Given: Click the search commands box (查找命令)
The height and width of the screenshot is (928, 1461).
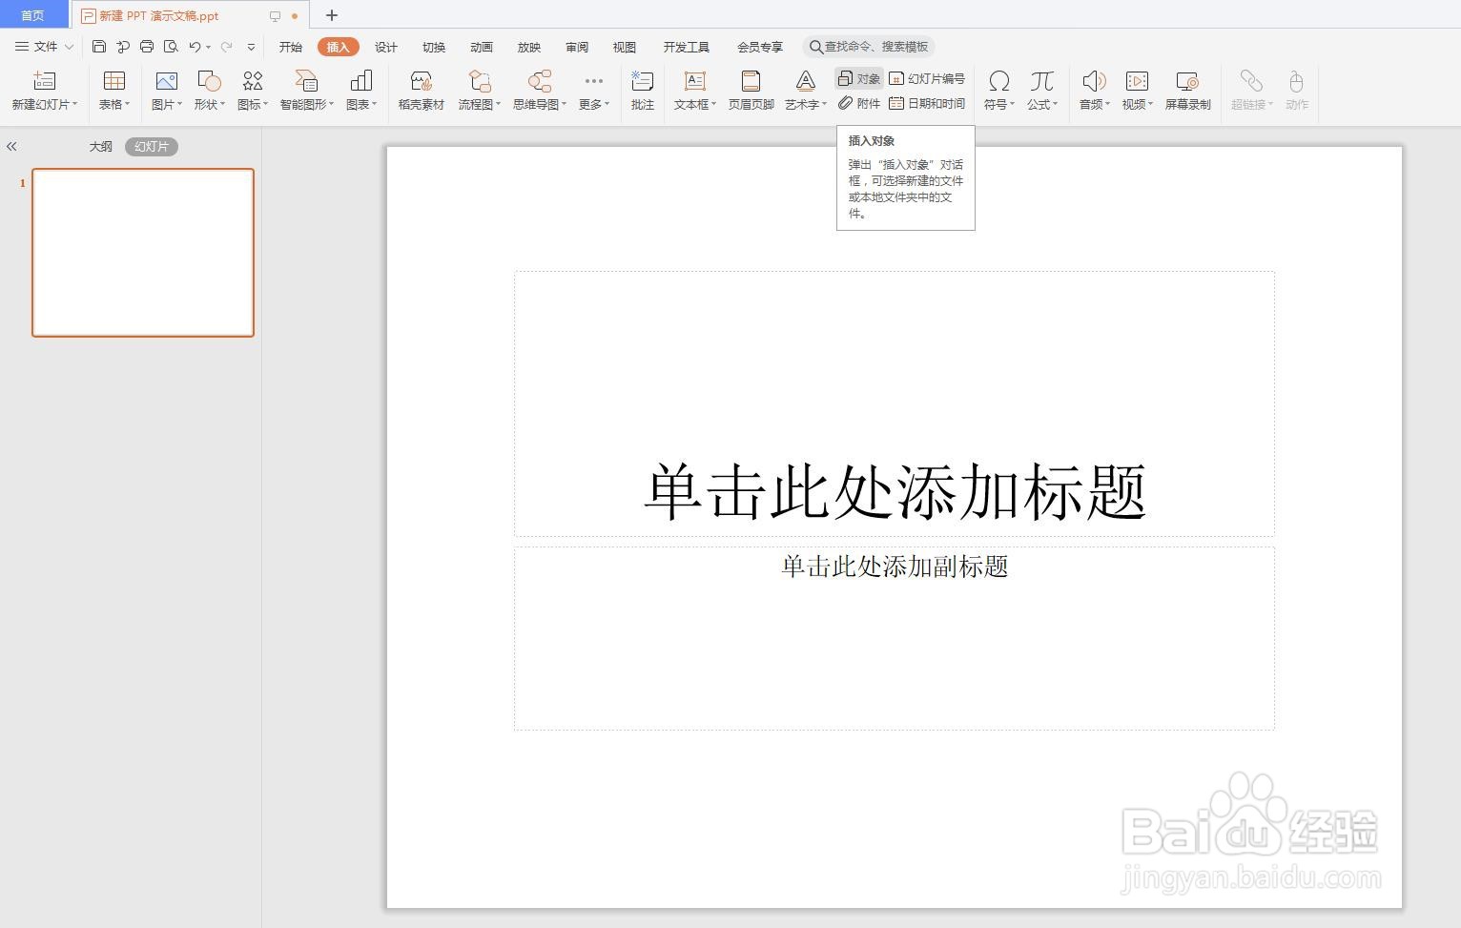Looking at the screenshot, I should [x=869, y=47].
